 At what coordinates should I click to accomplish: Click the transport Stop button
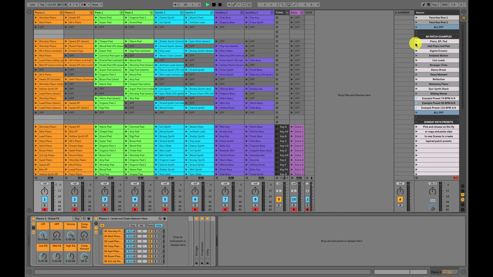[x=214, y=5]
